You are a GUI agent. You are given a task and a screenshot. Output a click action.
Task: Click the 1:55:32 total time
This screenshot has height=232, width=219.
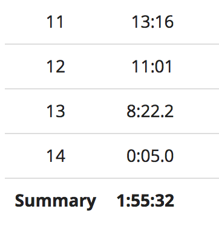(x=145, y=201)
